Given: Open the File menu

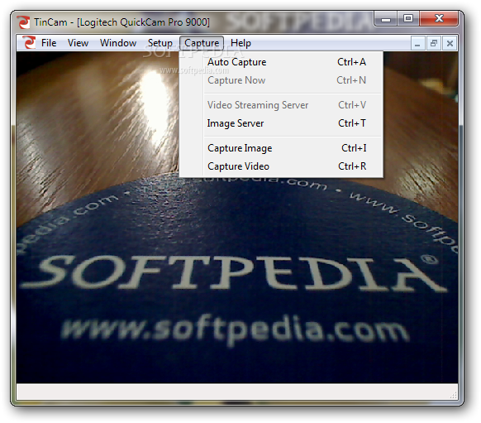Looking at the screenshot, I should [x=49, y=43].
